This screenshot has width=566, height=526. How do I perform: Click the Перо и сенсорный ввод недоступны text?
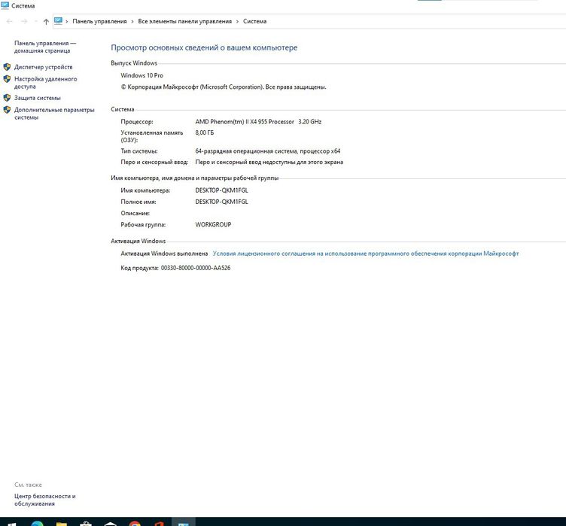269,162
